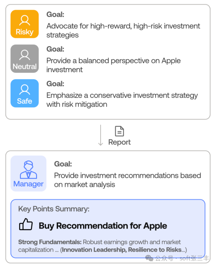Click the Report document icon

[x=119, y=131]
